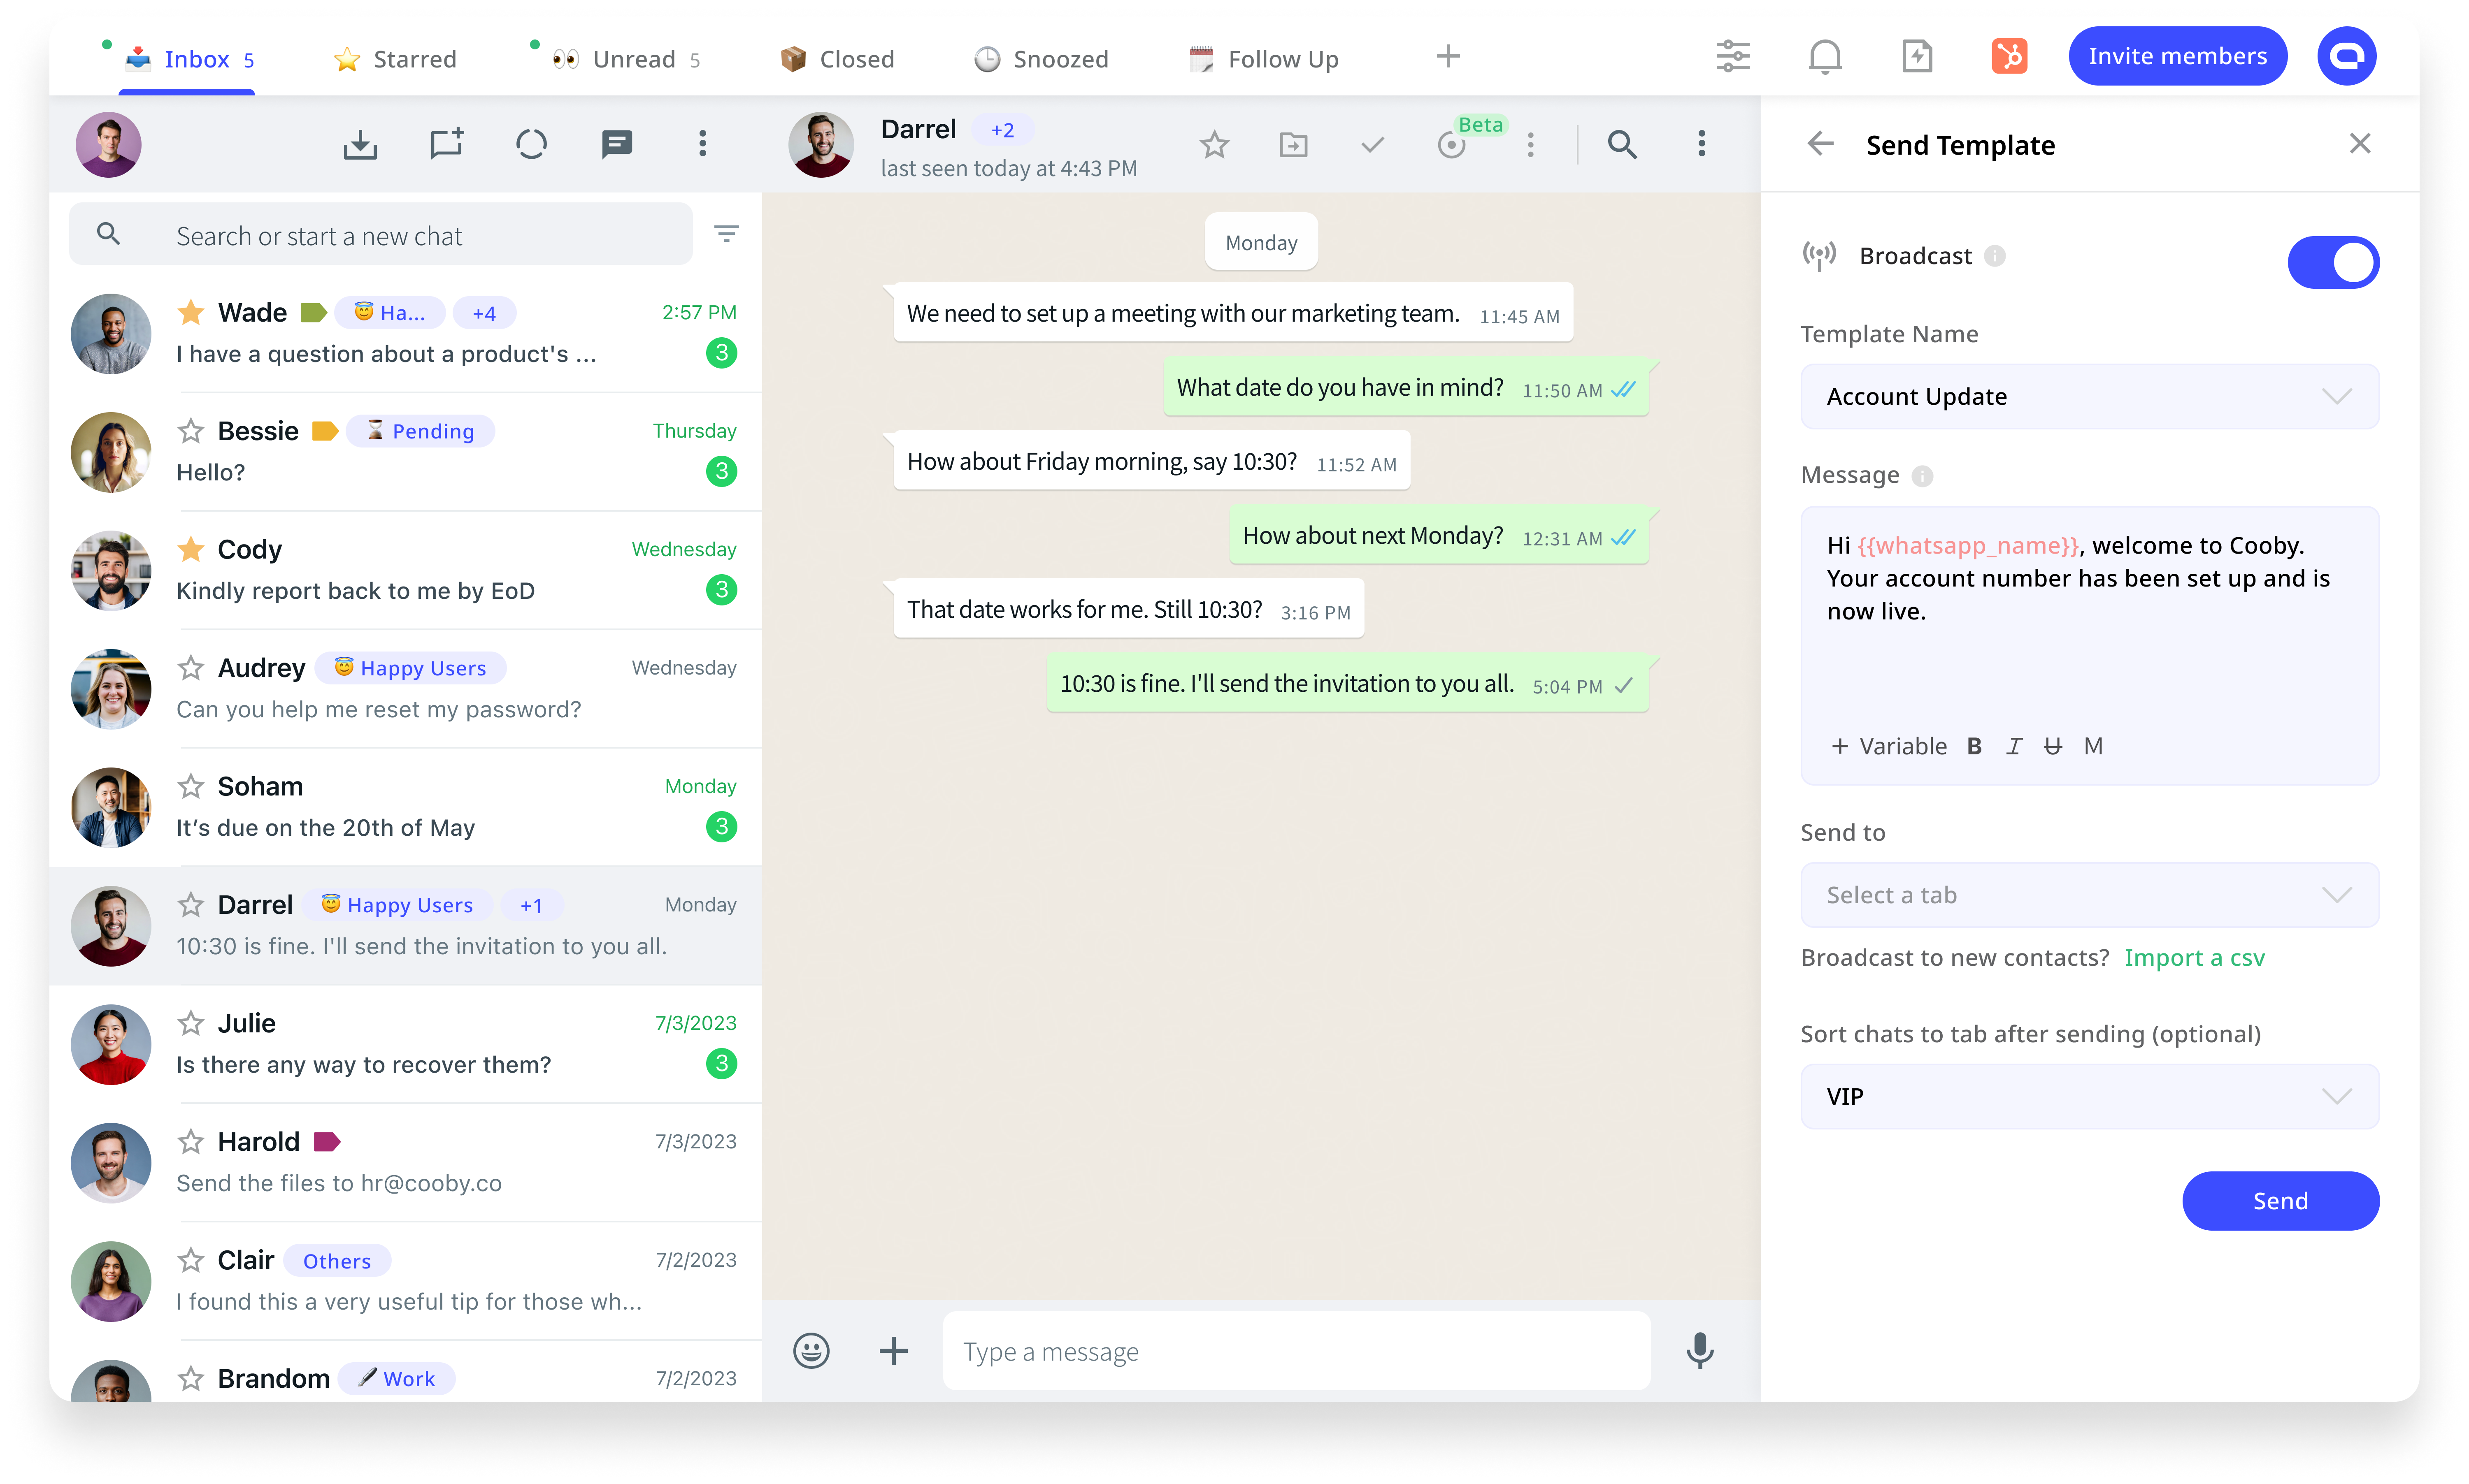Click the attachment plus icon in the message bar
The height and width of the screenshot is (1484, 2469).
tap(893, 1351)
